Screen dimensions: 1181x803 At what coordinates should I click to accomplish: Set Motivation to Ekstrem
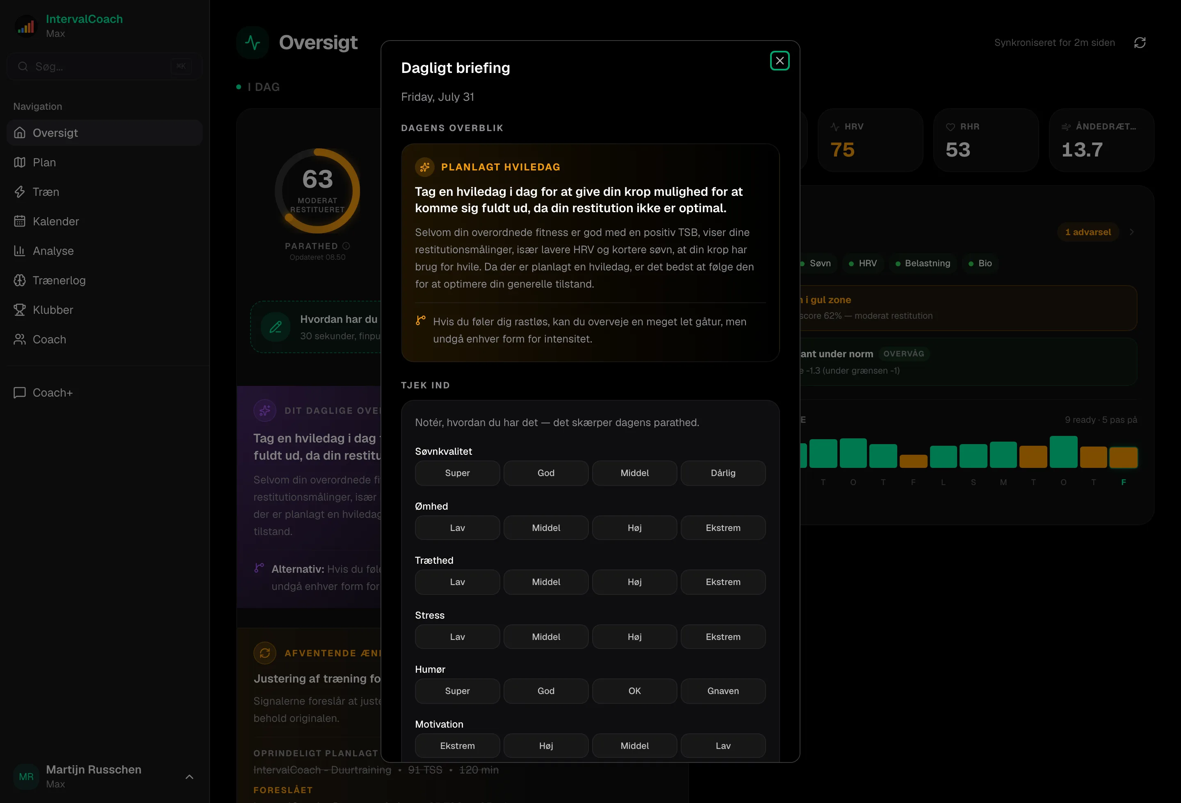point(457,746)
